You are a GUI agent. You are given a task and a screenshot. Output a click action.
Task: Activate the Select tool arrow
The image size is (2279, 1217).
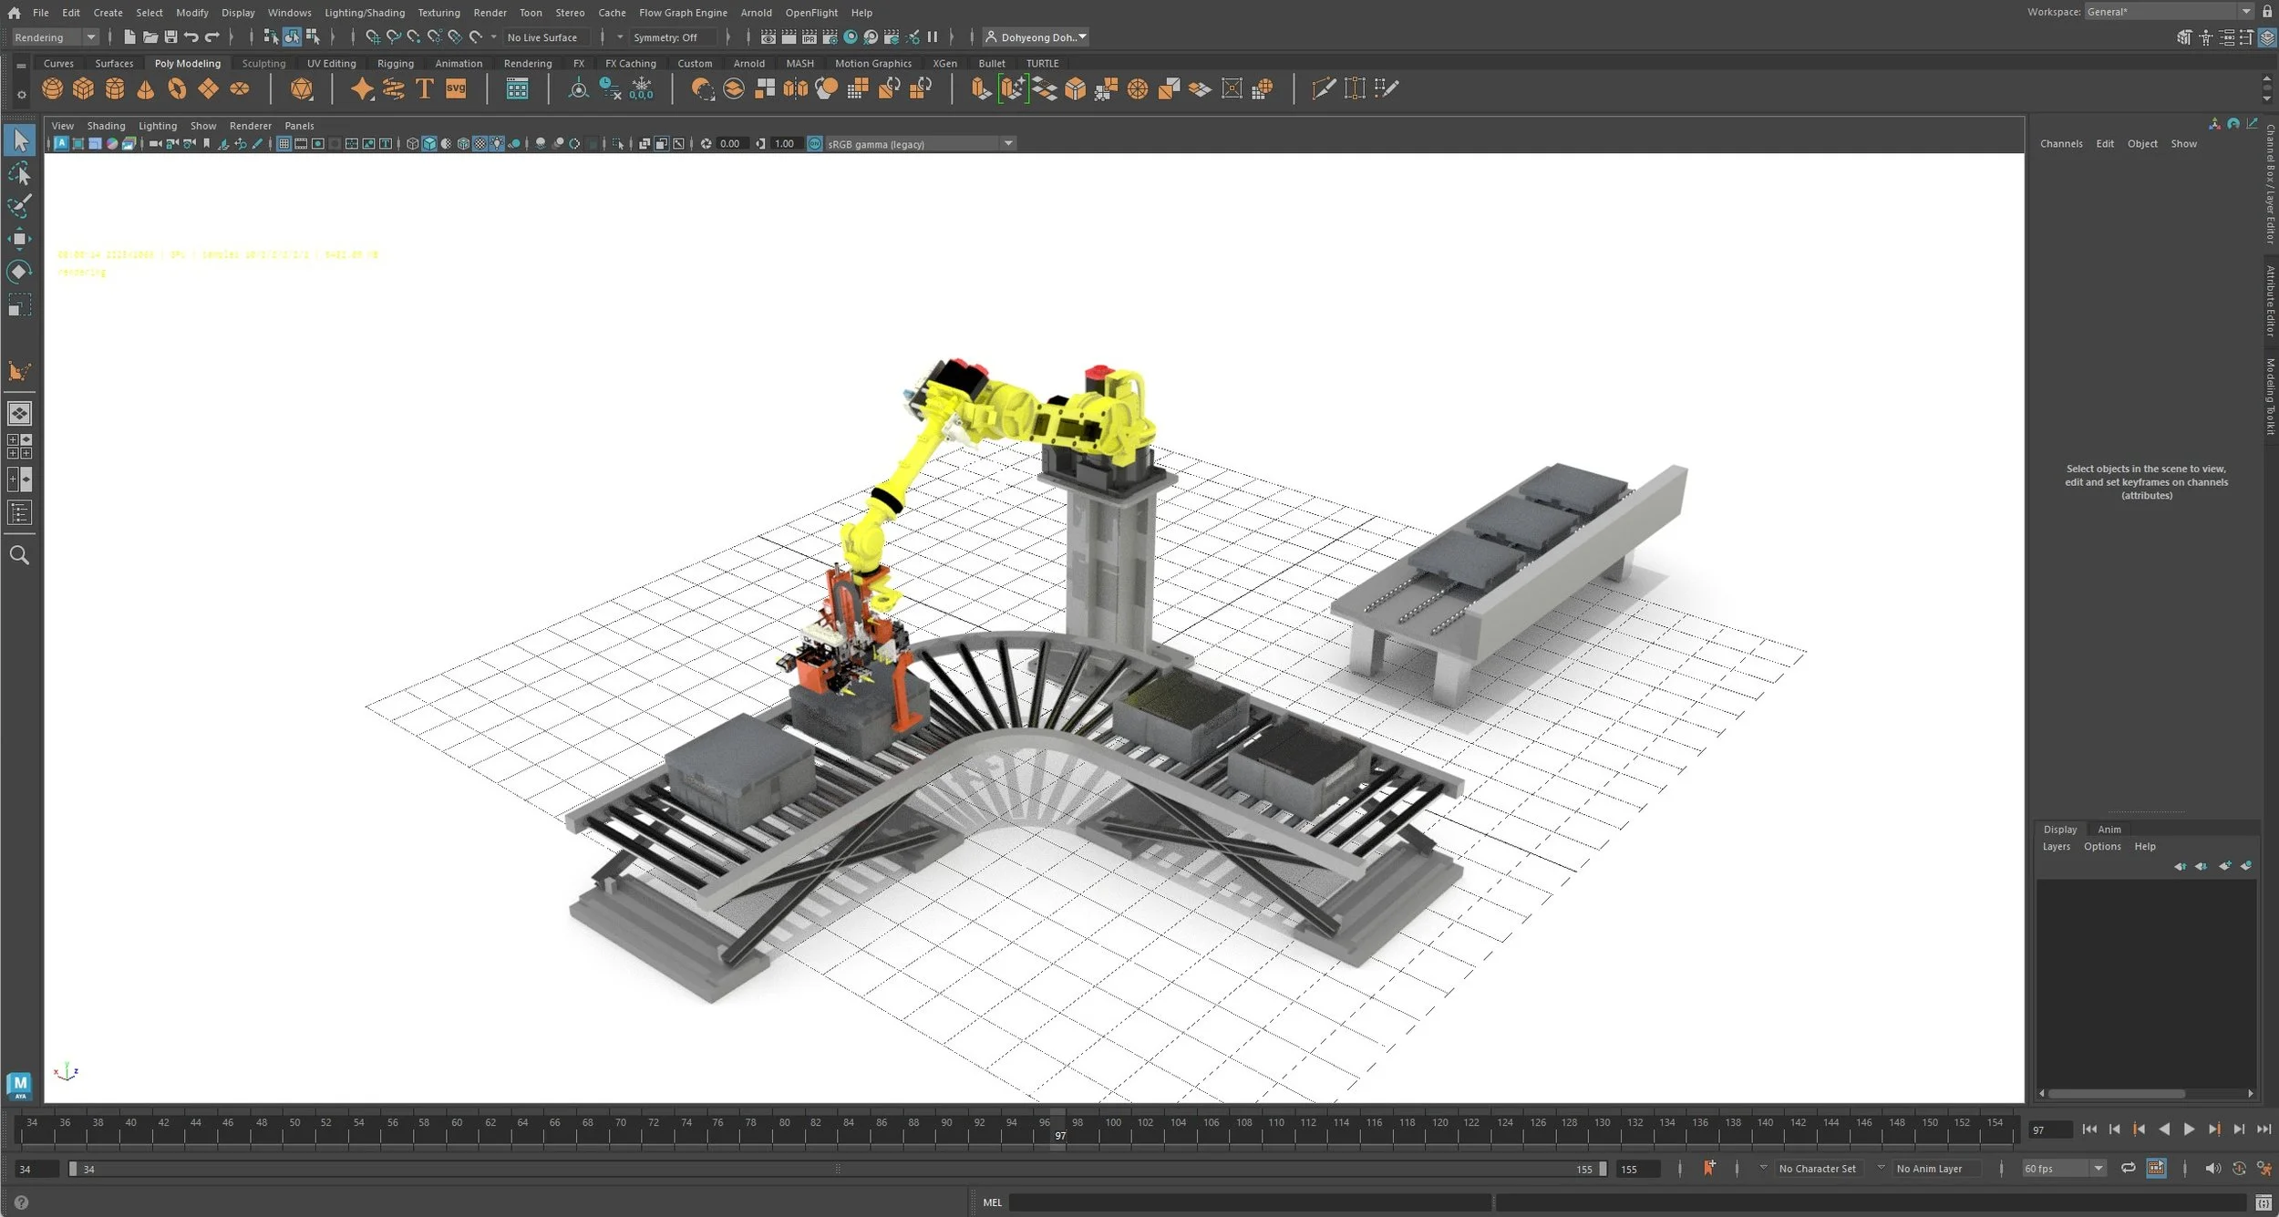point(19,139)
